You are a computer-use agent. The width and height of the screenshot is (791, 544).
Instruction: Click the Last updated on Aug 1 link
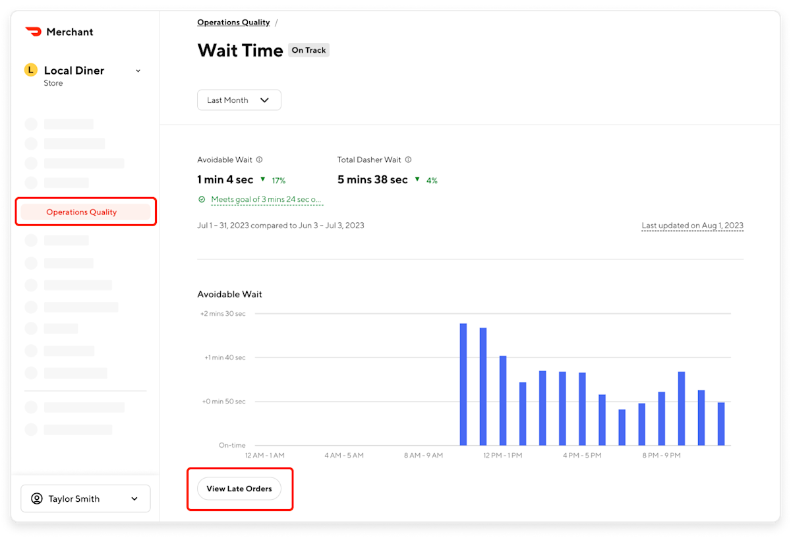692,225
